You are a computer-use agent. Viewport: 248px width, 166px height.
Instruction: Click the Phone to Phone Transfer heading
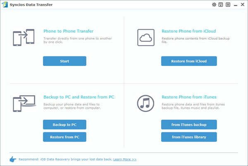click(x=68, y=31)
